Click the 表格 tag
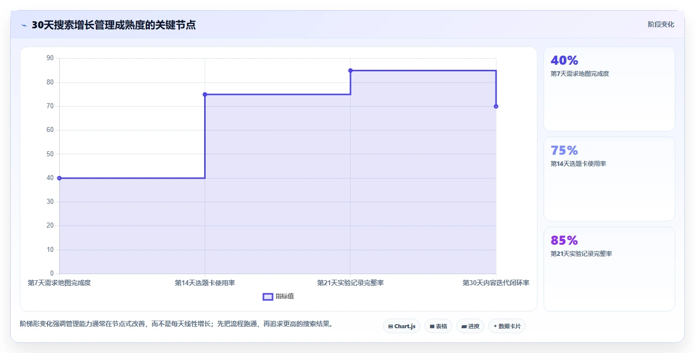 438,326
